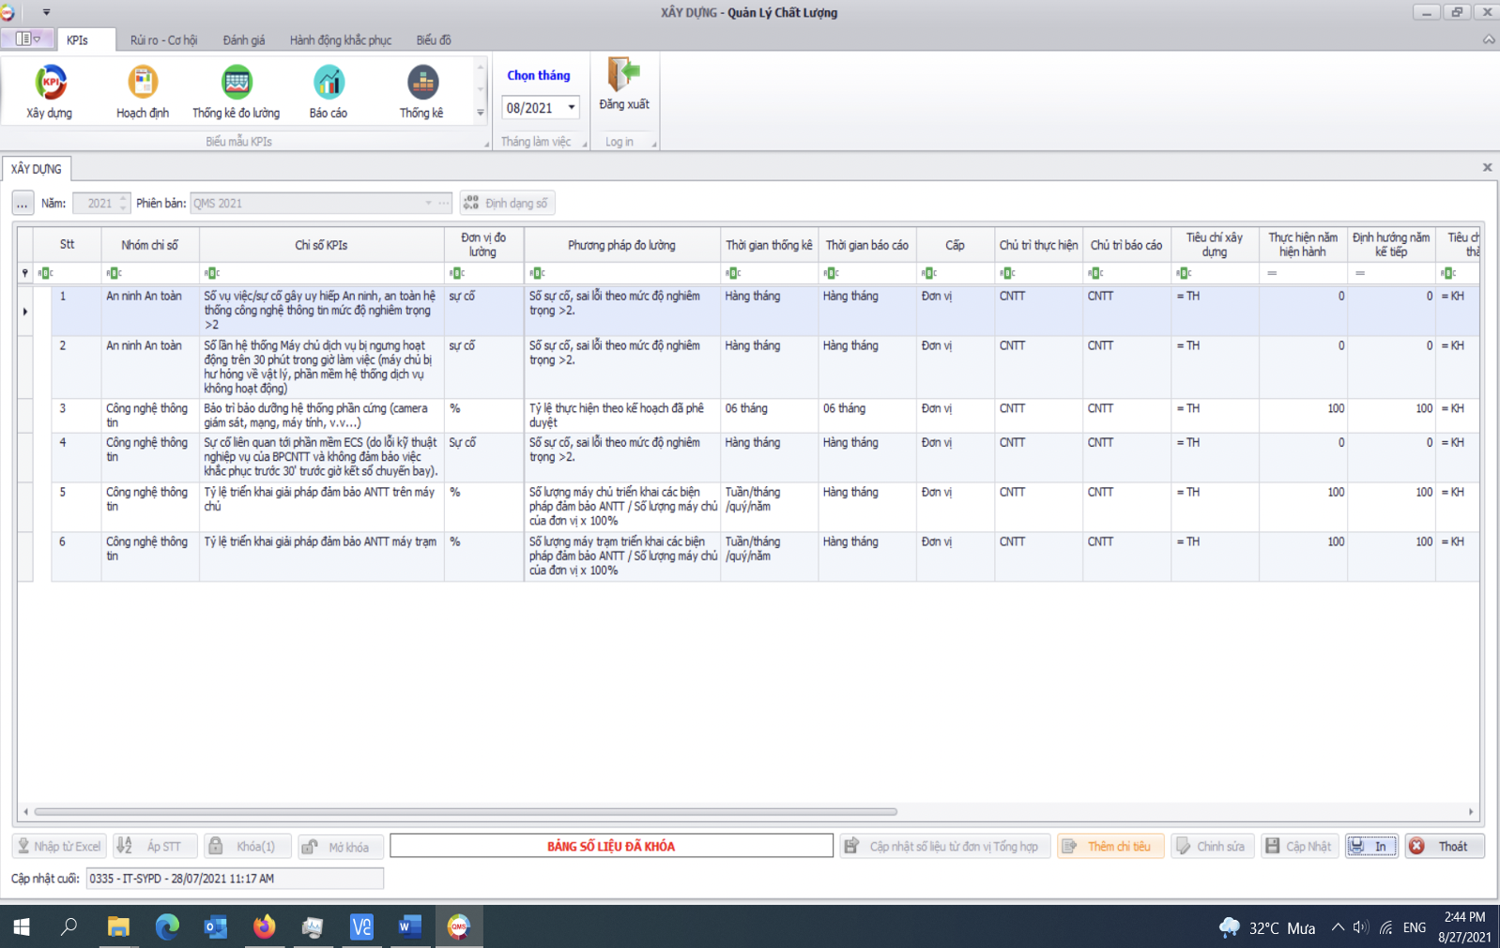The width and height of the screenshot is (1500, 948).
Task: Click Phương pháp đo lường column header
Action: (x=621, y=245)
